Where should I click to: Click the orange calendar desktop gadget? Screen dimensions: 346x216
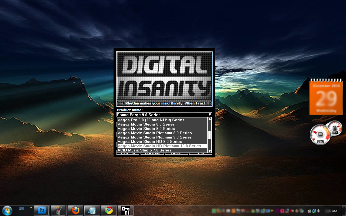pos(326,97)
